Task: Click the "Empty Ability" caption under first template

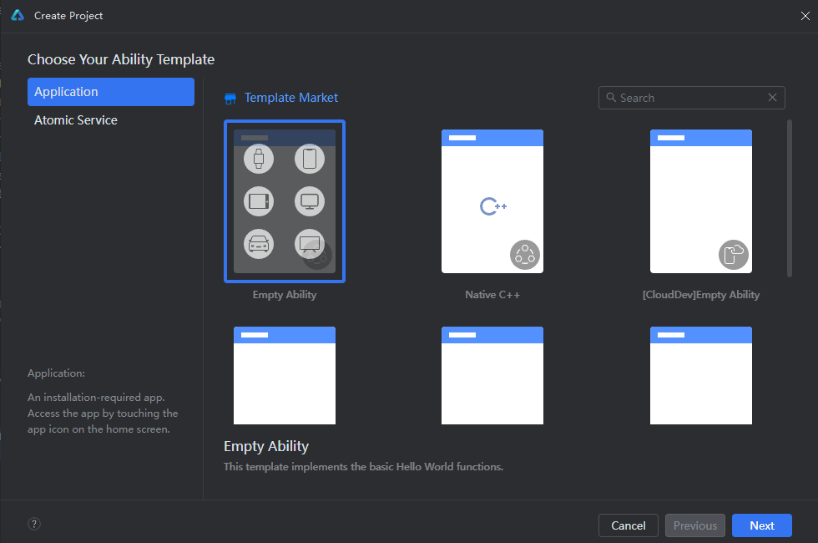Action: (285, 294)
